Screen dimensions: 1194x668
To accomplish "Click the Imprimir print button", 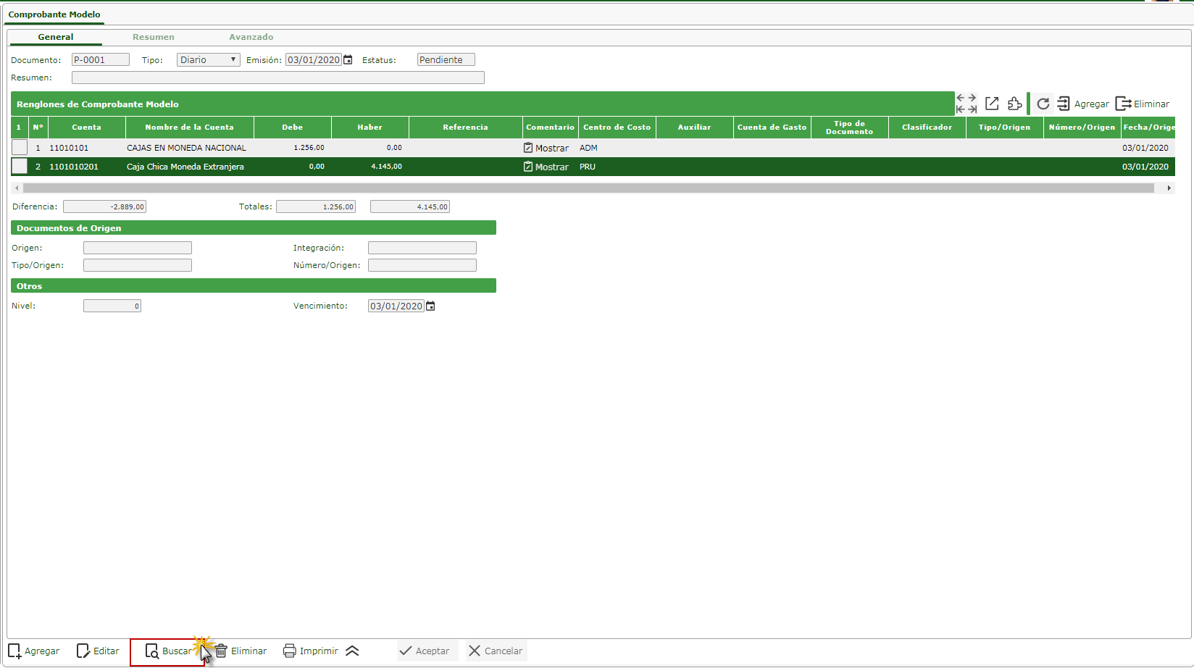I will click(x=311, y=651).
